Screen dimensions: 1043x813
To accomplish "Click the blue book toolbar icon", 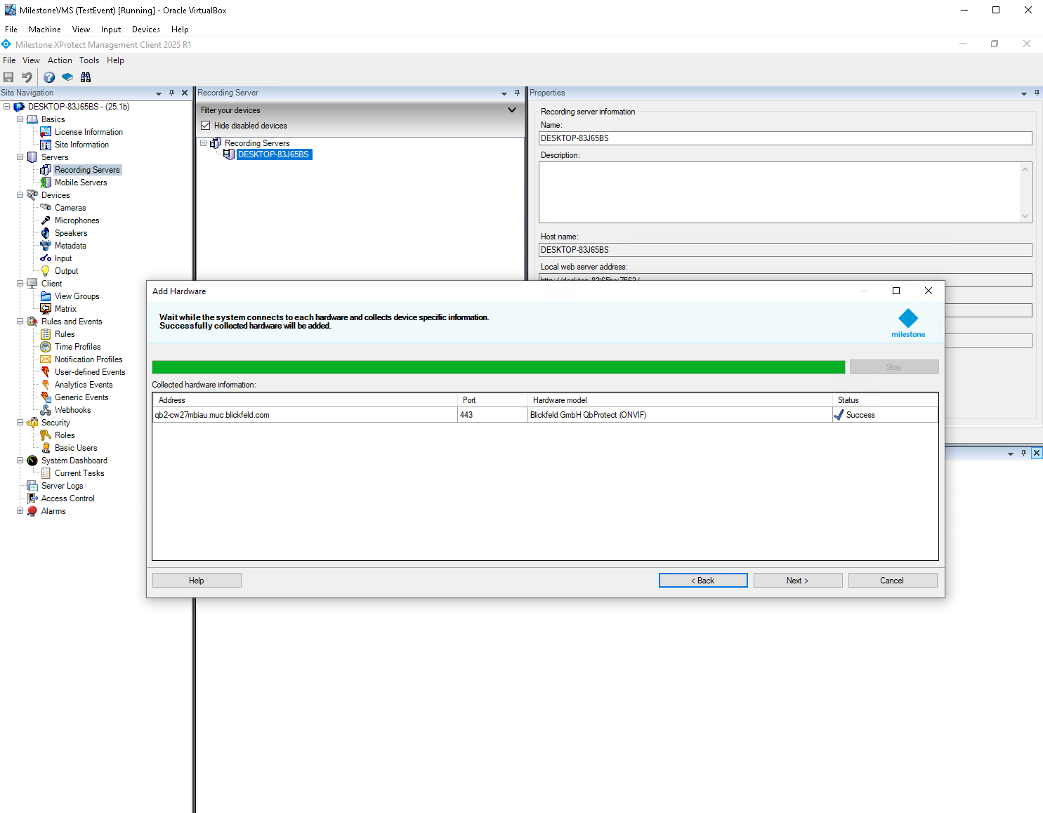I will 67,77.
